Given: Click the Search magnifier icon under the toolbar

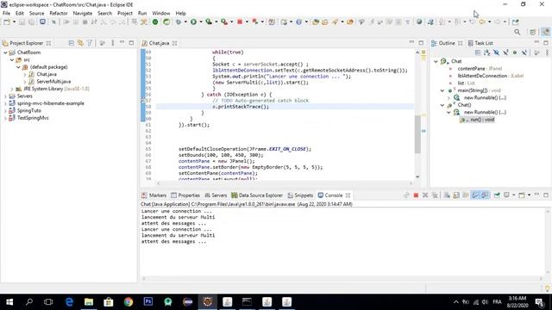Looking at the screenshot, I should 517,32.
